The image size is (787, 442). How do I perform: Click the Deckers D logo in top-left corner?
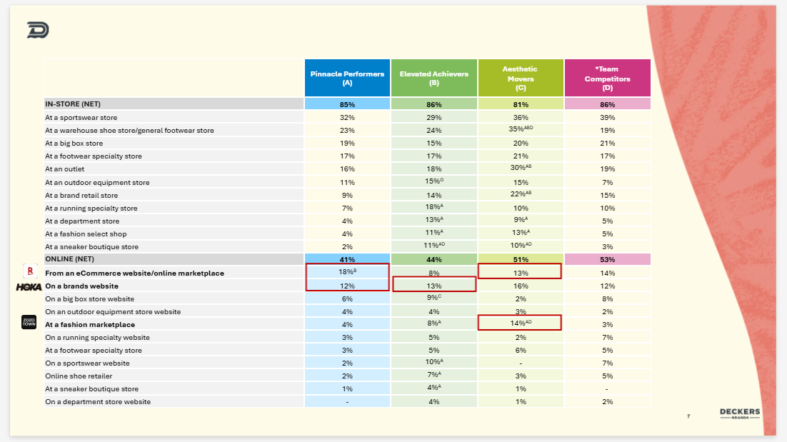(x=37, y=30)
